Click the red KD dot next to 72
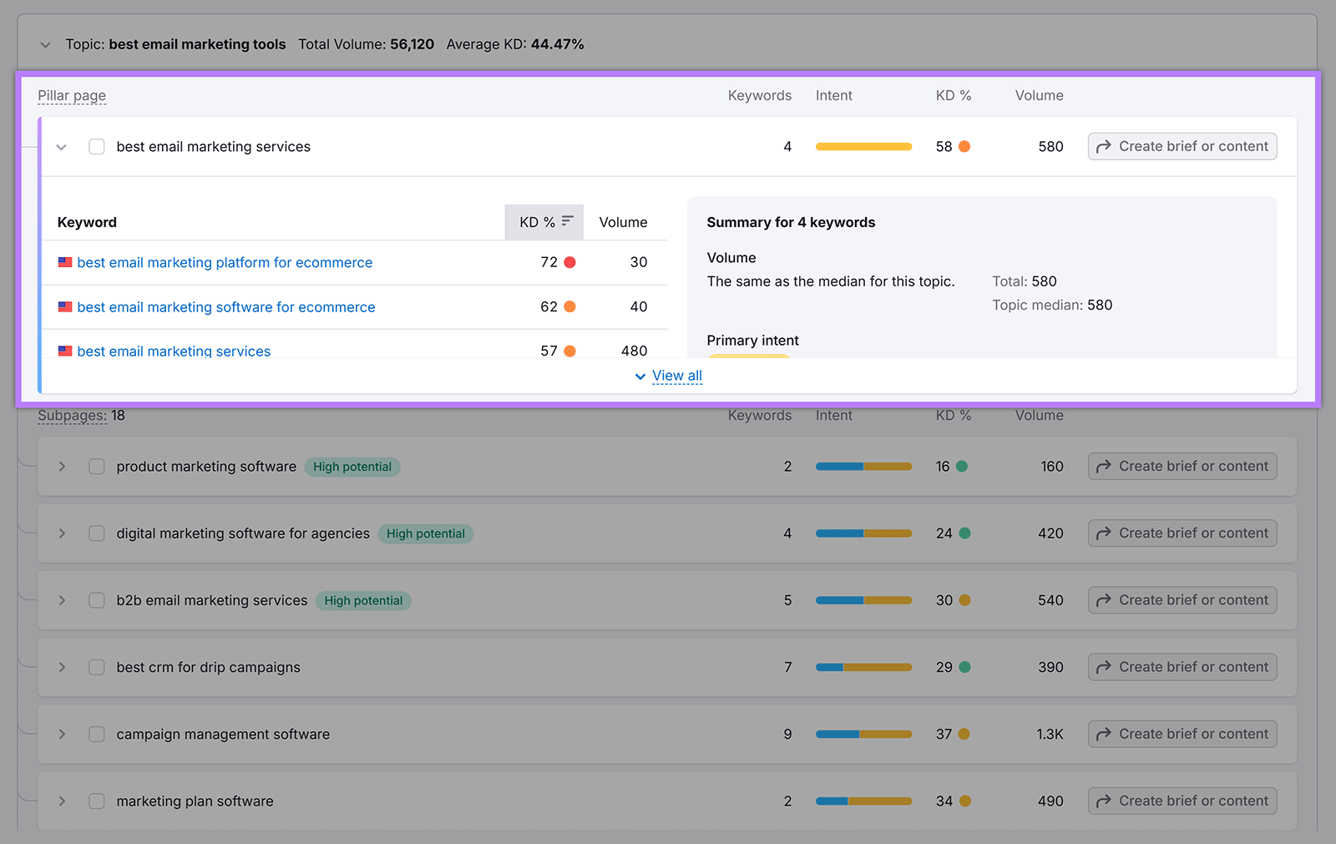The height and width of the screenshot is (844, 1336). pyautogui.click(x=569, y=261)
